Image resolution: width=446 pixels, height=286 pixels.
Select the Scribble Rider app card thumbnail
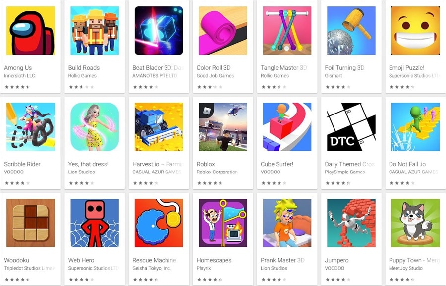pos(30,126)
